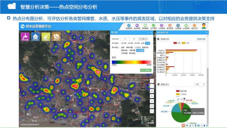Select the pink water tap map tool
The image size is (227, 128).
[x=25, y=37]
